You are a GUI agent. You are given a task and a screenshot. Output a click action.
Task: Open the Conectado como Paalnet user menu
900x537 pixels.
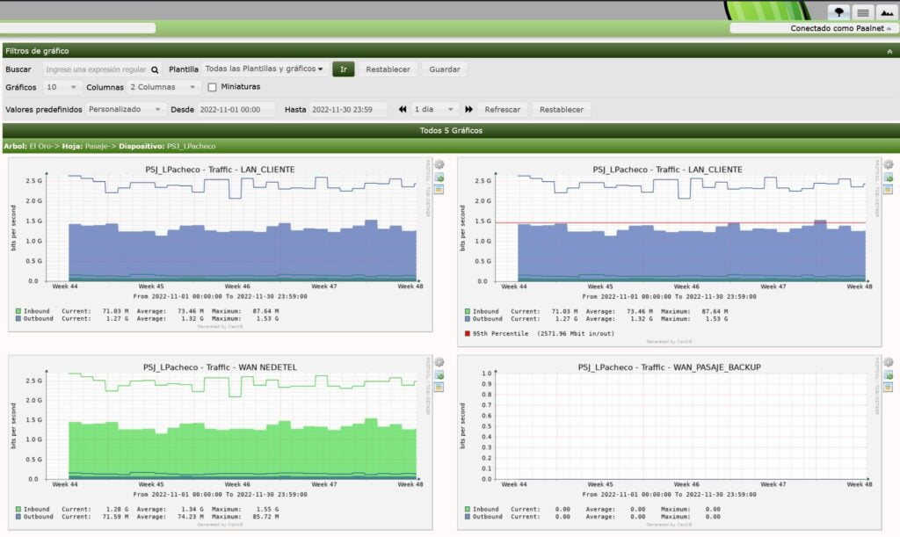pyautogui.click(x=814, y=28)
